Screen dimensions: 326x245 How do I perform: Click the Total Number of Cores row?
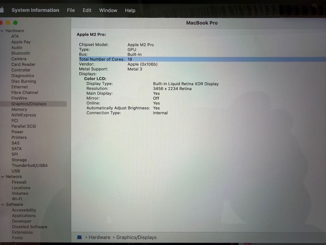click(x=202, y=59)
